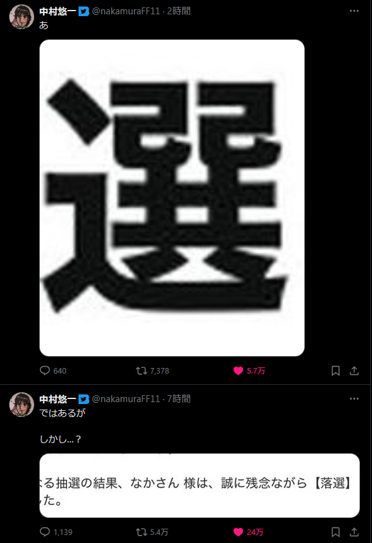Open 中村悠一 avatar on top tweet
Image resolution: width=372 pixels, height=543 pixels.
tap(22, 17)
